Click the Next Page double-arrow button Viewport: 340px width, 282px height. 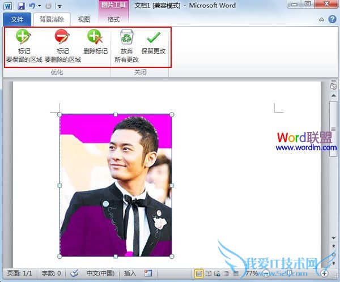[334, 263]
